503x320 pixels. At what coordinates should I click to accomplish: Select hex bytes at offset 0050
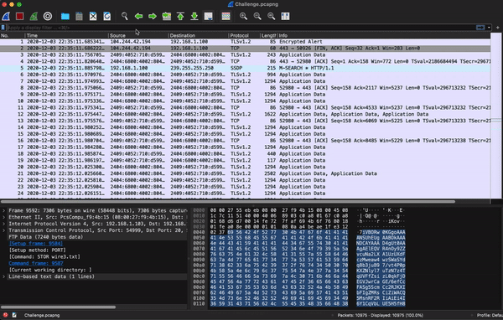pos(279,237)
